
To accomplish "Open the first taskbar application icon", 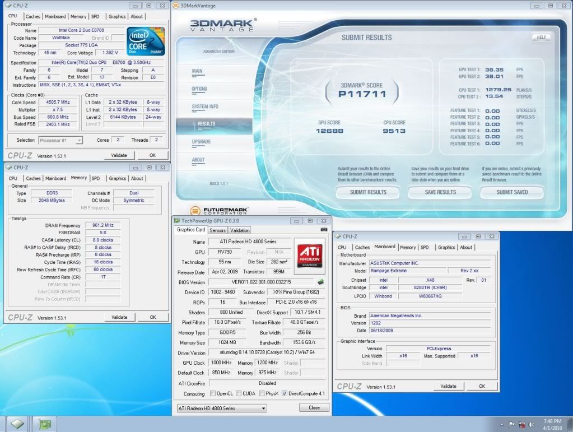I will [x=17, y=424].
